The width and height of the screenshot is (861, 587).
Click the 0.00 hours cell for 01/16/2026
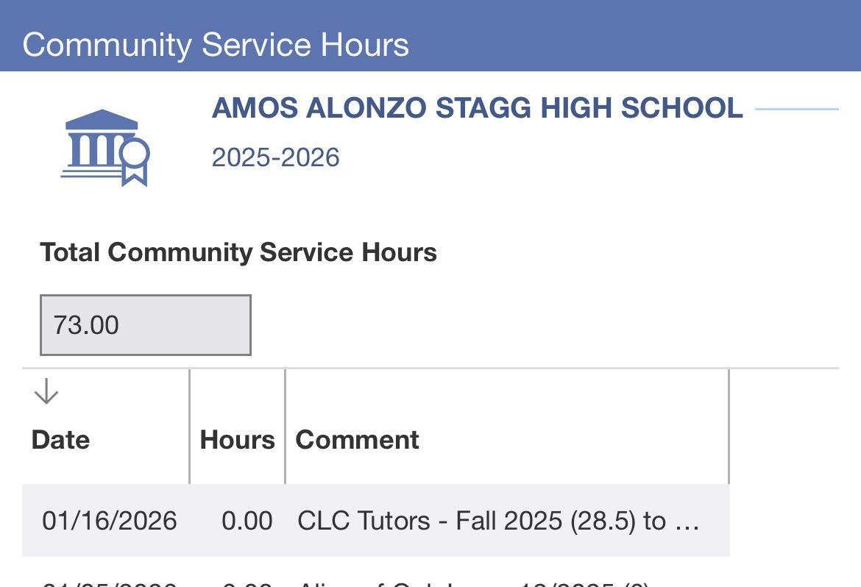tap(247, 521)
